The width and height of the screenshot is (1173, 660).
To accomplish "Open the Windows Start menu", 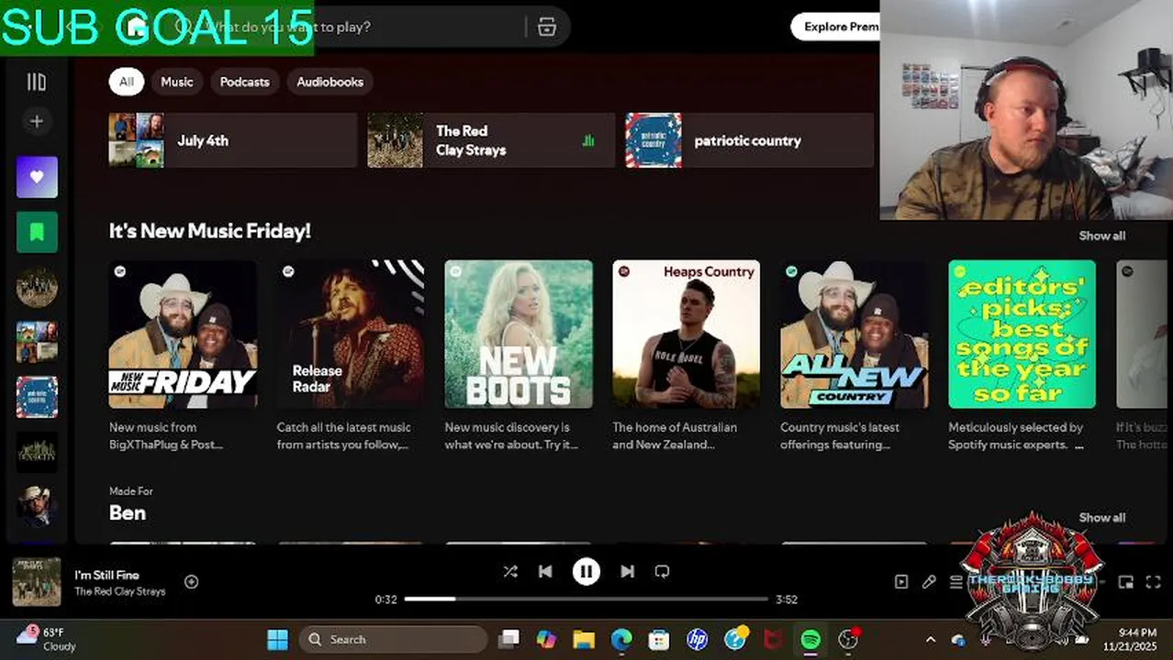I will (277, 639).
